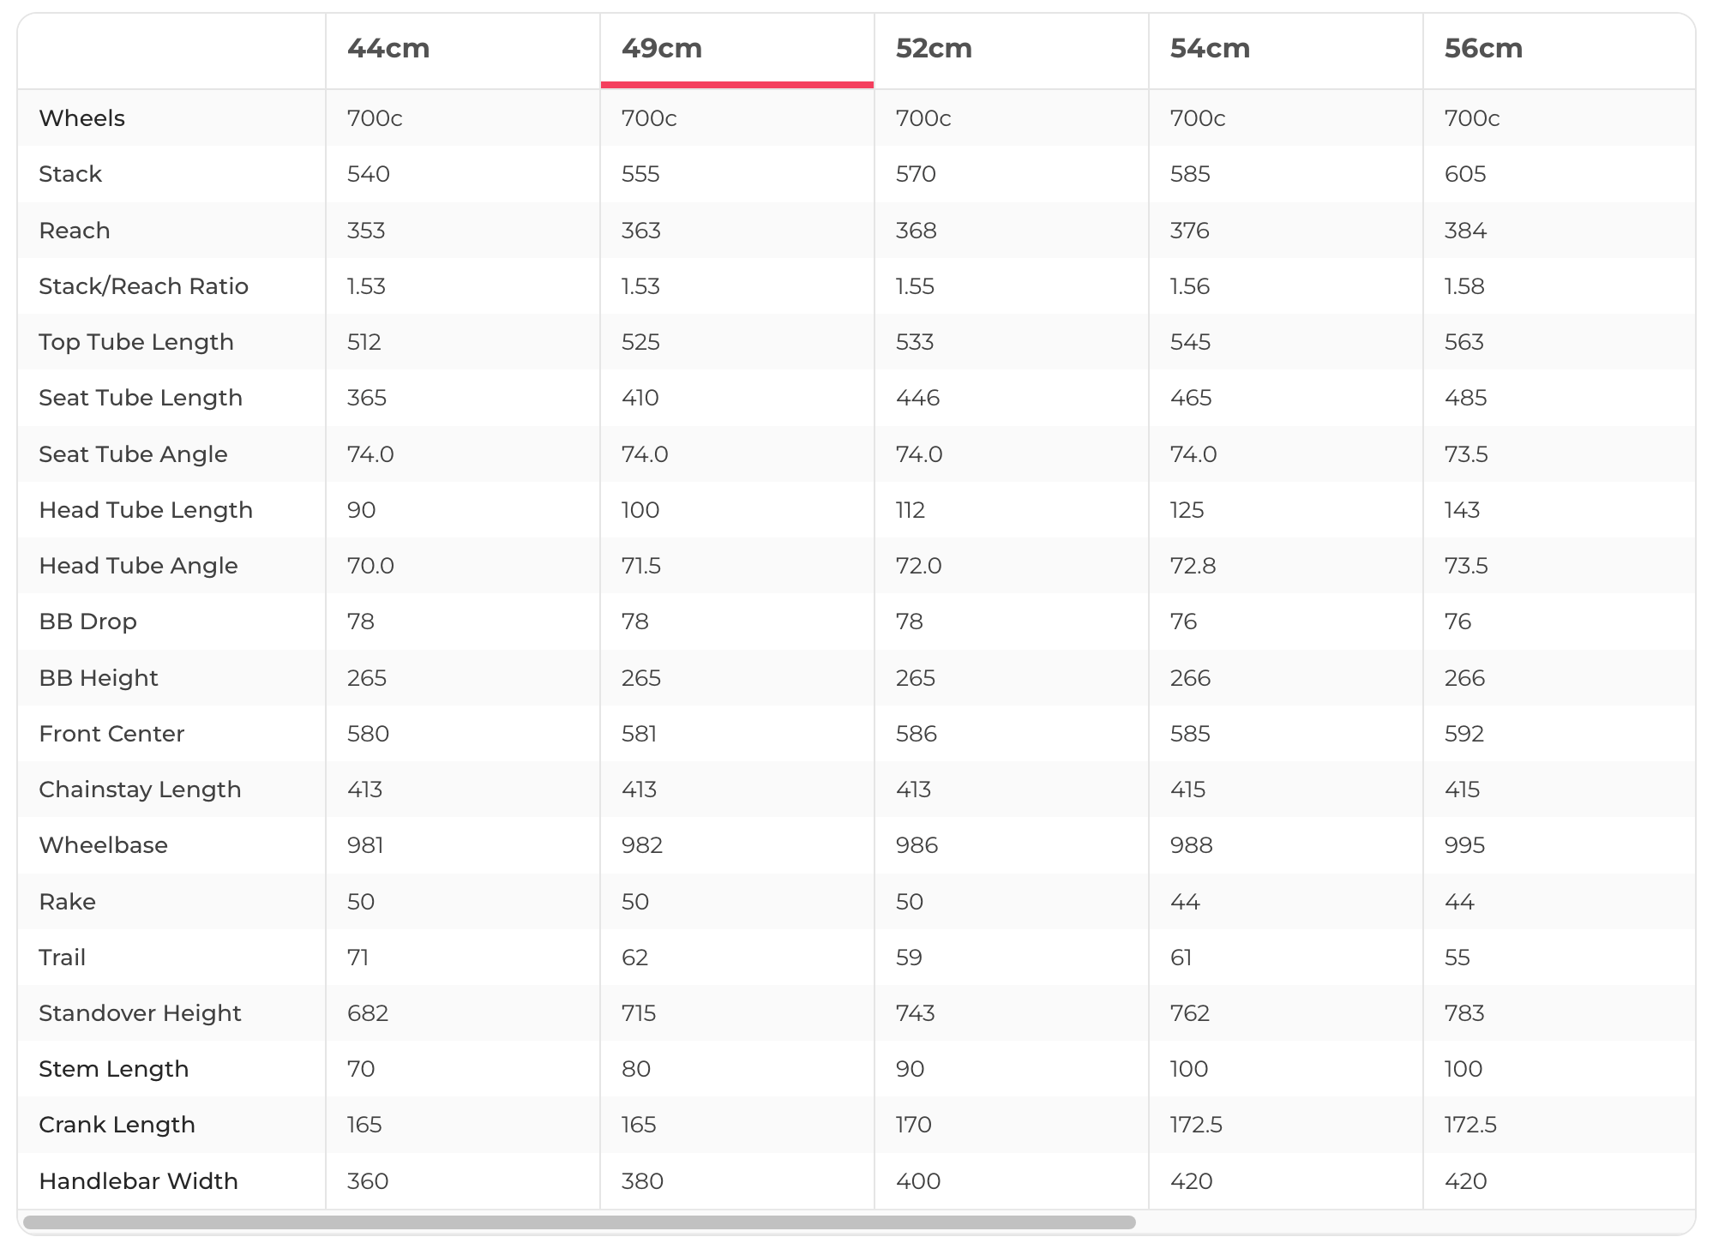Click the Chainstay Length row label
Screen dimensions: 1713x1255
coord(140,790)
